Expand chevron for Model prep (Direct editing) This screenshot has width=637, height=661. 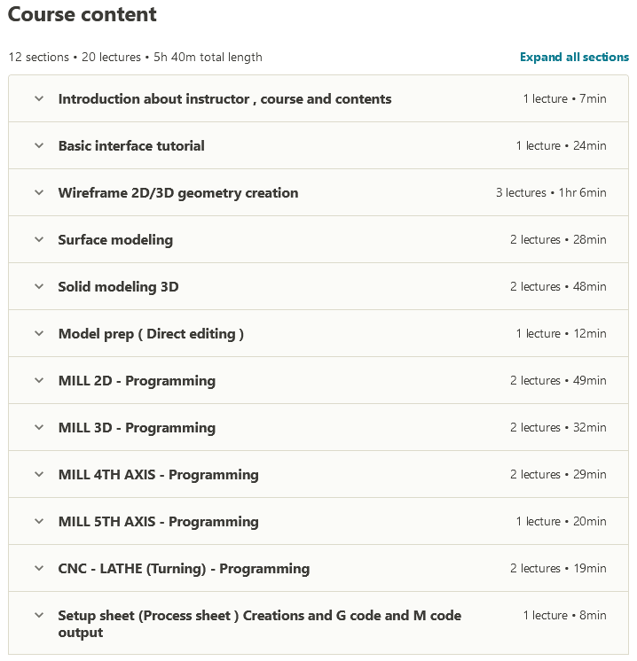pos(39,333)
